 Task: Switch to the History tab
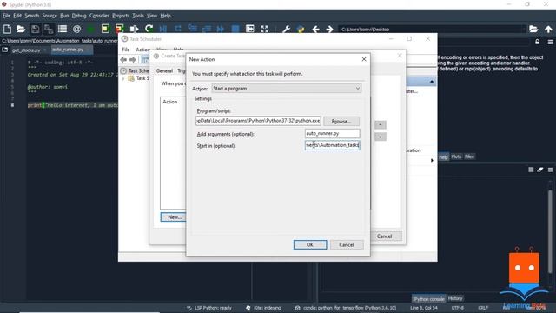[455, 298]
